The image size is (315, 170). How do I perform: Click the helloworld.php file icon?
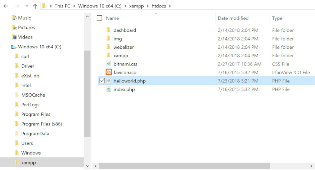pyautogui.click(x=109, y=81)
